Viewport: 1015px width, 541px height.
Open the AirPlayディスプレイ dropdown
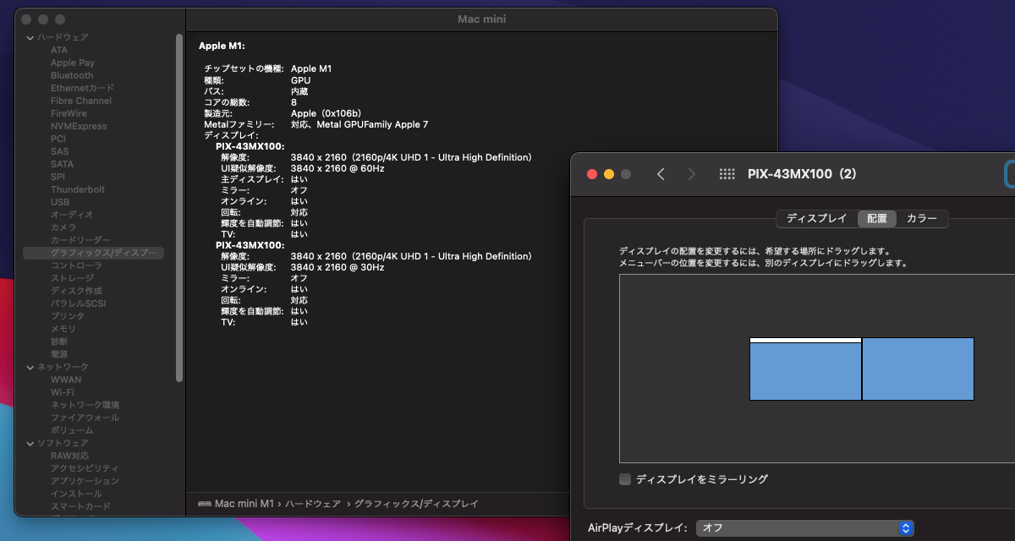click(x=804, y=528)
